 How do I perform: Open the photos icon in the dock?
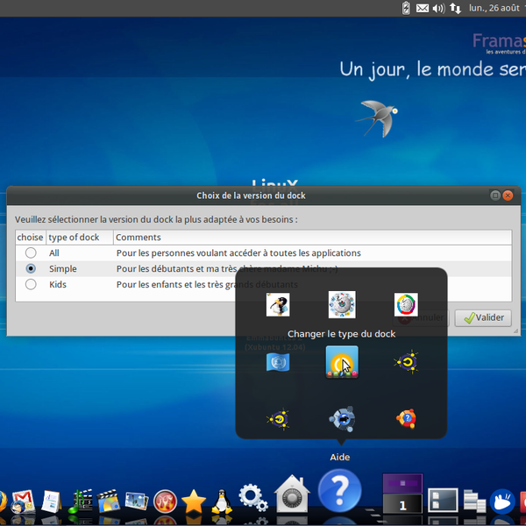tap(137, 501)
